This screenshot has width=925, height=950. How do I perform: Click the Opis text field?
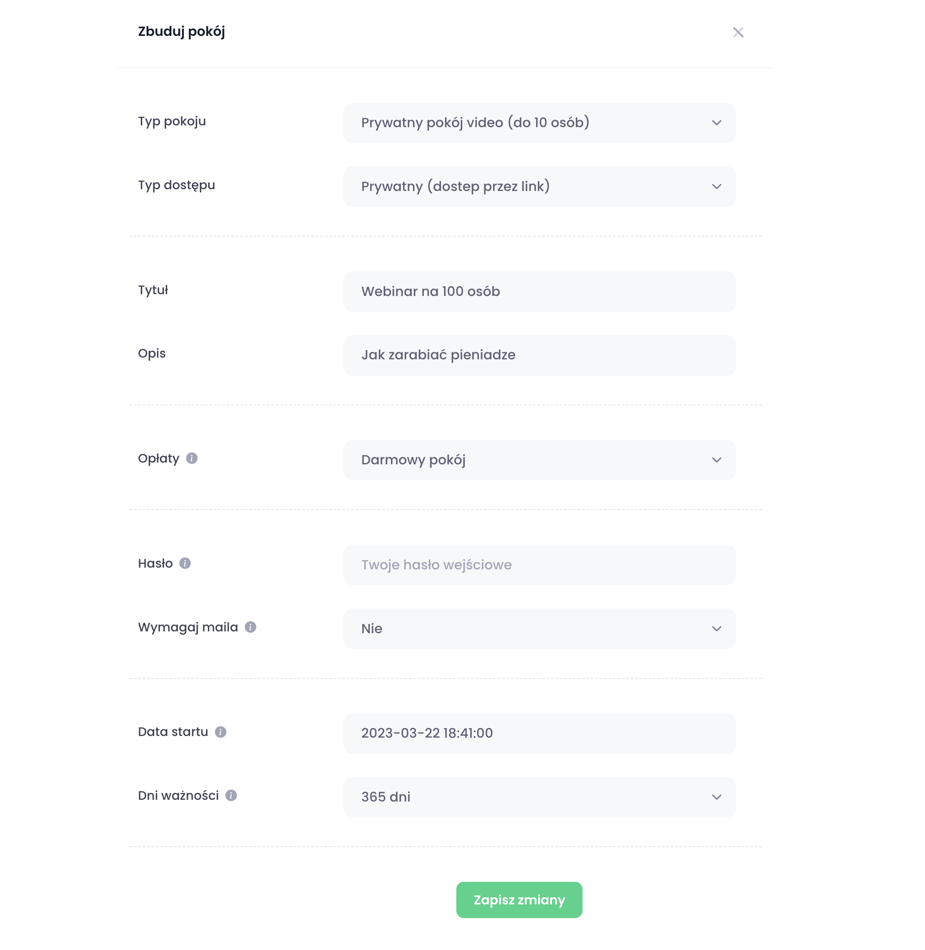pos(539,355)
